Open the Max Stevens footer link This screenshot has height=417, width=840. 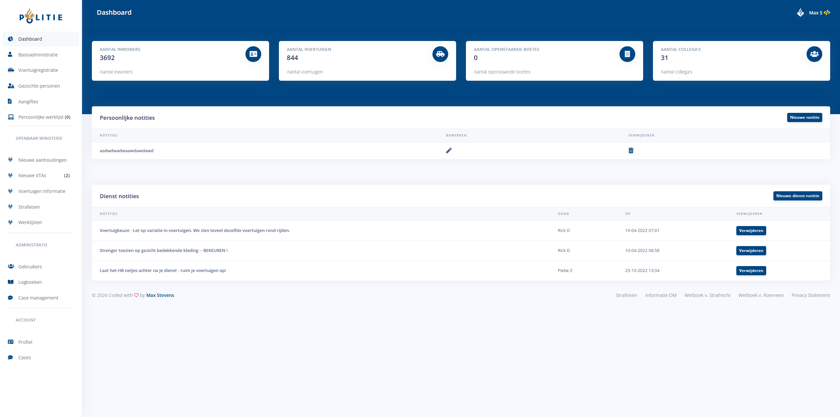[160, 295]
